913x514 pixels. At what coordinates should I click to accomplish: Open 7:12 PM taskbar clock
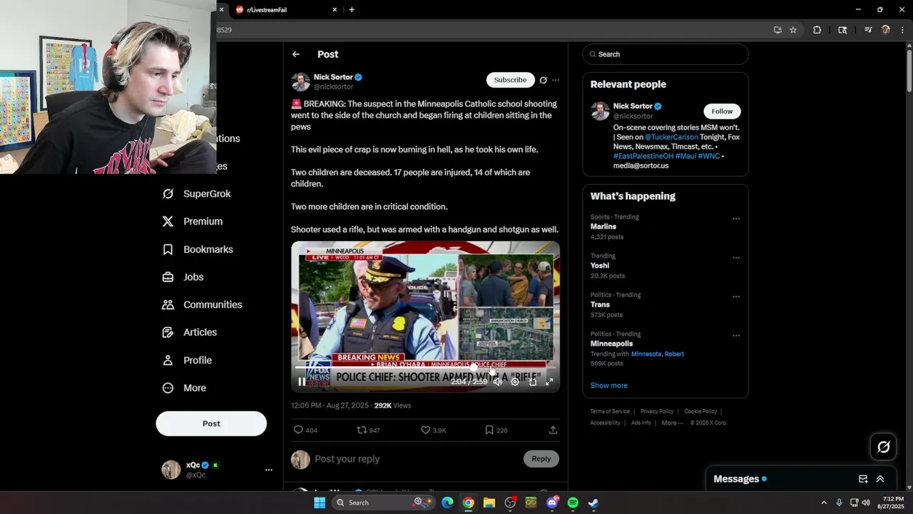coord(892,503)
